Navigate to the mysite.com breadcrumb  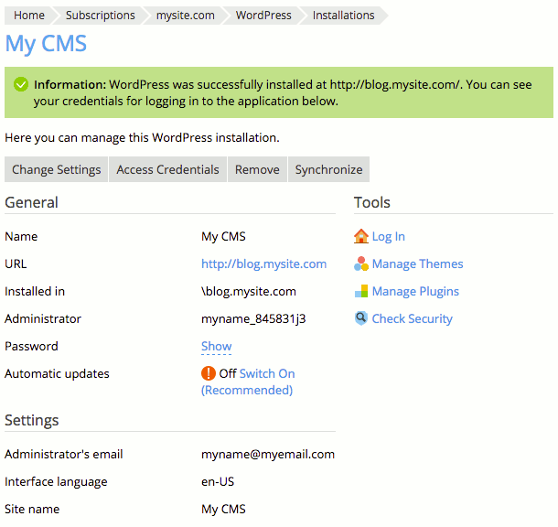click(x=186, y=16)
